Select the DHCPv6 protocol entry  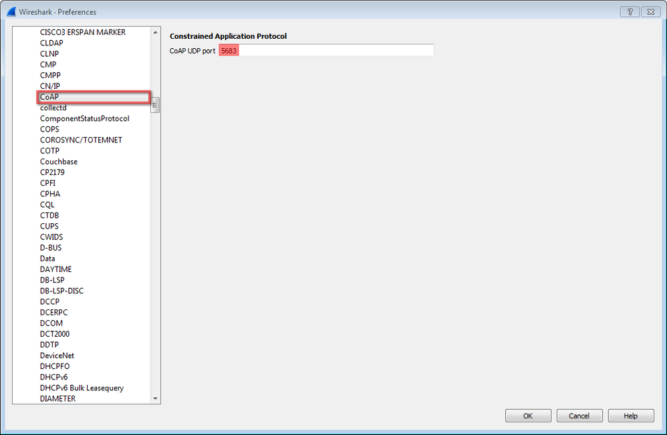point(53,377)
